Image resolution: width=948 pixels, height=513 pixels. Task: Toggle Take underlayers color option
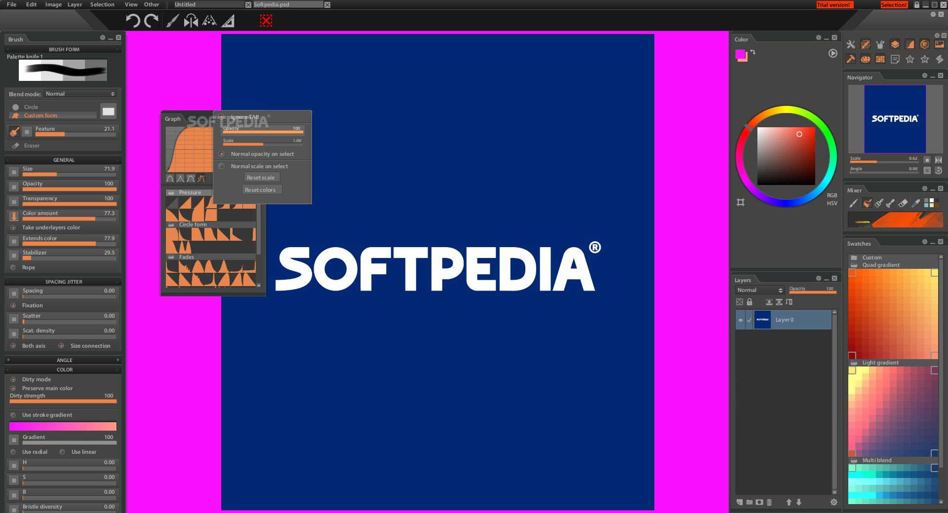point(13,227)
